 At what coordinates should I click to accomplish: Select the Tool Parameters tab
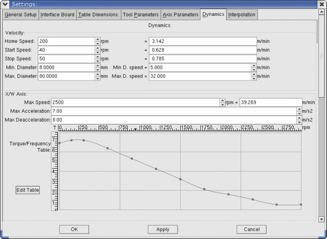(x=140, y=14)
